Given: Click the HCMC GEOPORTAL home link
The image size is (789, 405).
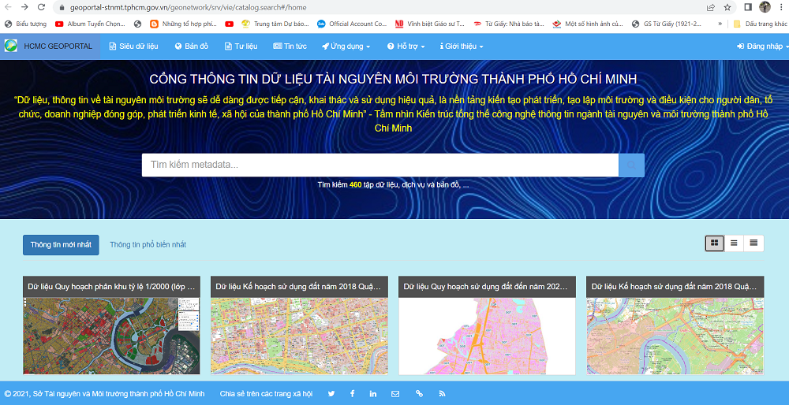Looking at the screenshot, I should point(49,46).
